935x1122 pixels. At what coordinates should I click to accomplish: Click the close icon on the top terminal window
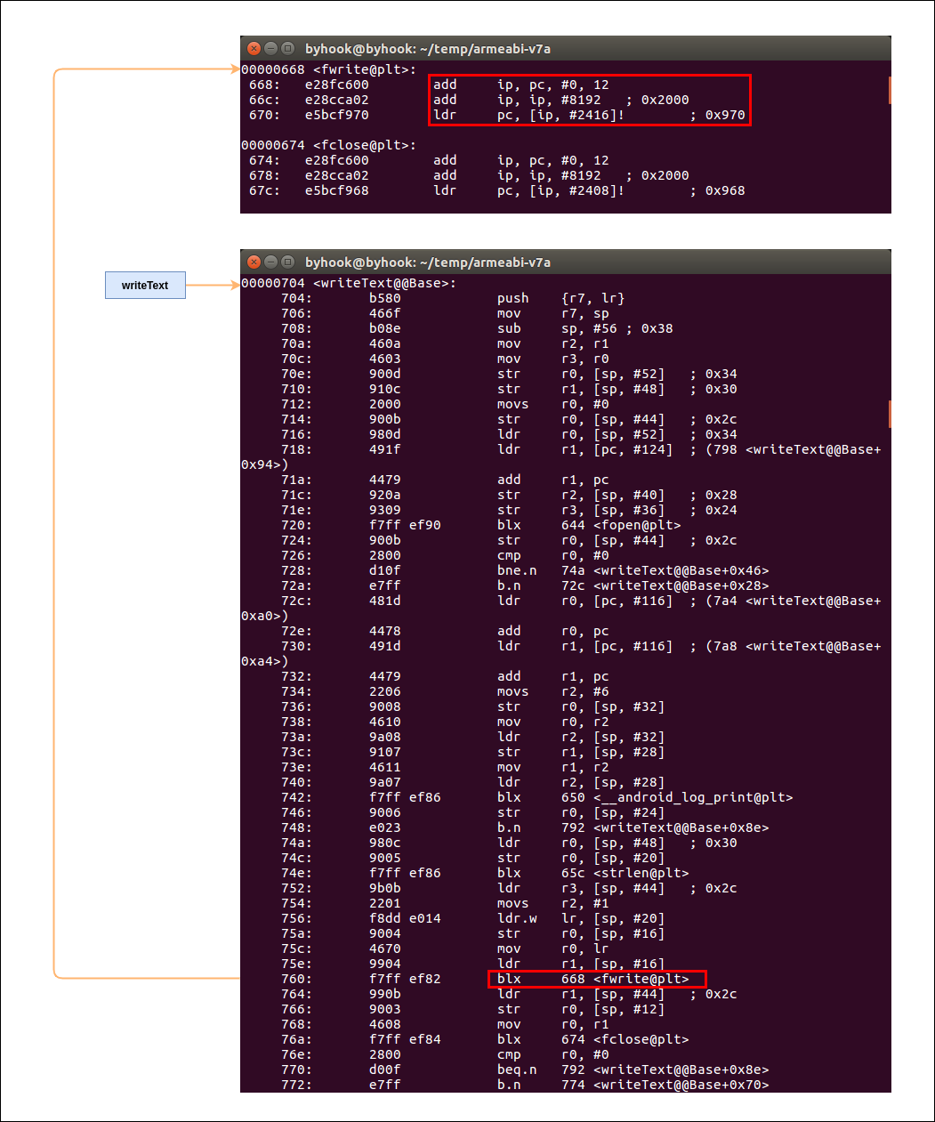click(x=254, y=48)
